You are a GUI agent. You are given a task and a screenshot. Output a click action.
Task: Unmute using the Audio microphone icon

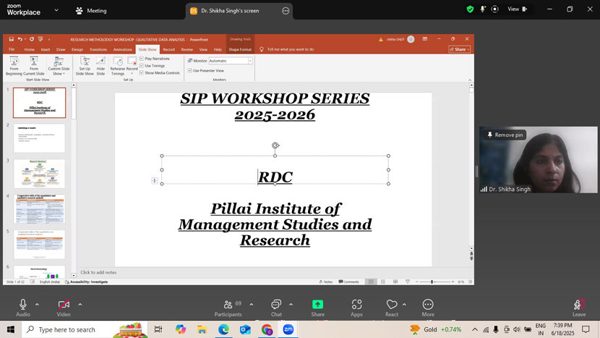(23, 305)
